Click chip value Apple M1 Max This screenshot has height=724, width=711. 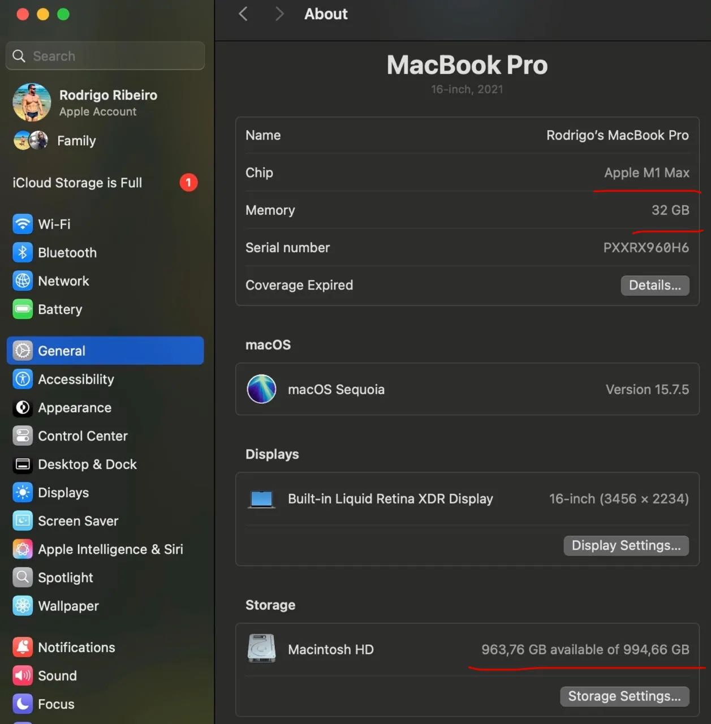647,173
